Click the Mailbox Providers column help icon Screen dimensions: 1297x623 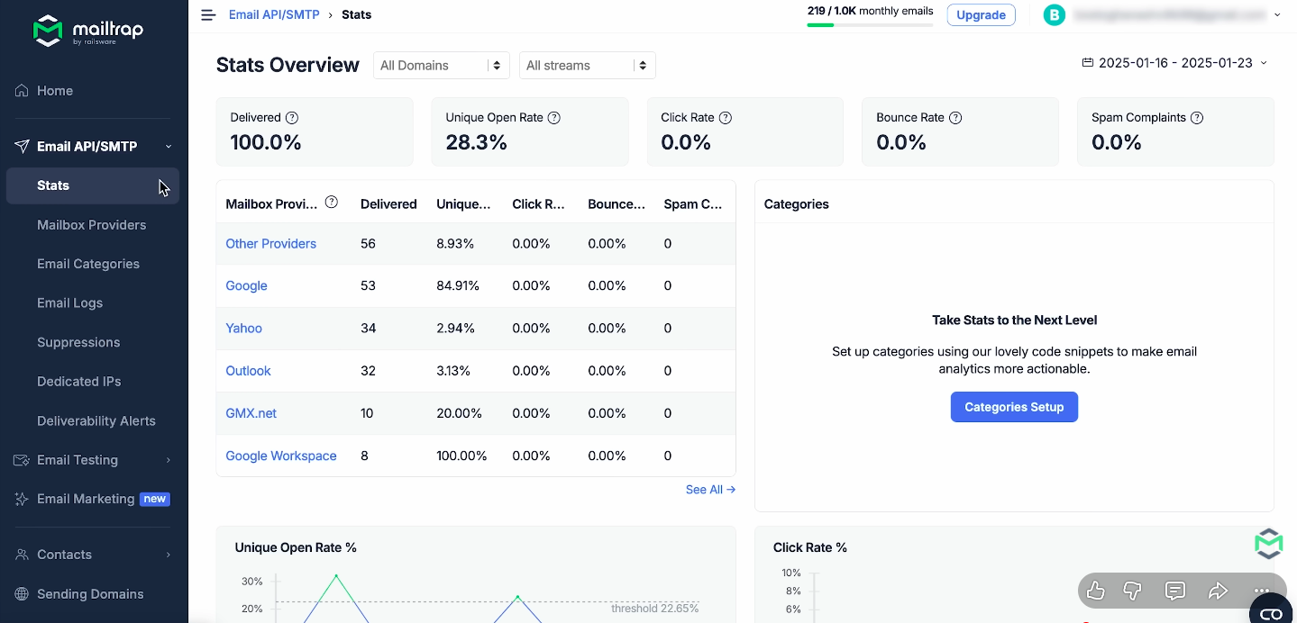click(332, 203)
